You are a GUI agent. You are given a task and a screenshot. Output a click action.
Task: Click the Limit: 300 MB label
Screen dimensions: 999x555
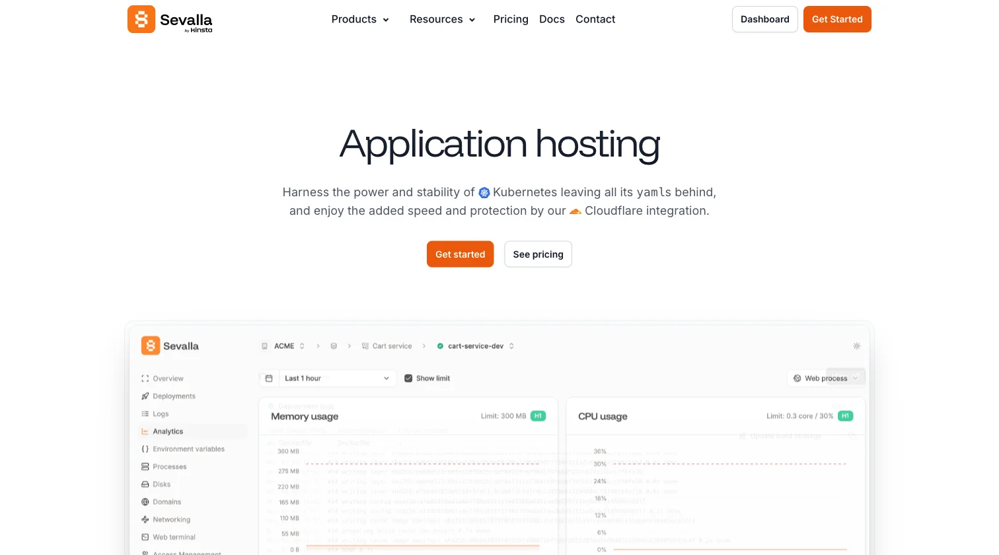503,416
